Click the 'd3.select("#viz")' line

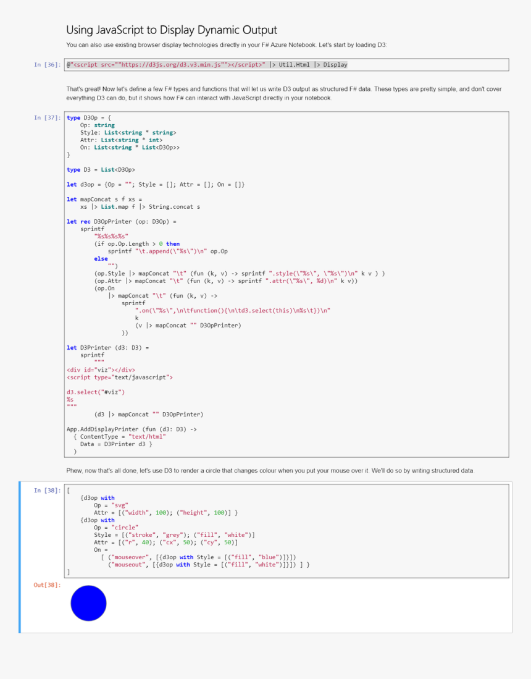[x=96, y=392]
